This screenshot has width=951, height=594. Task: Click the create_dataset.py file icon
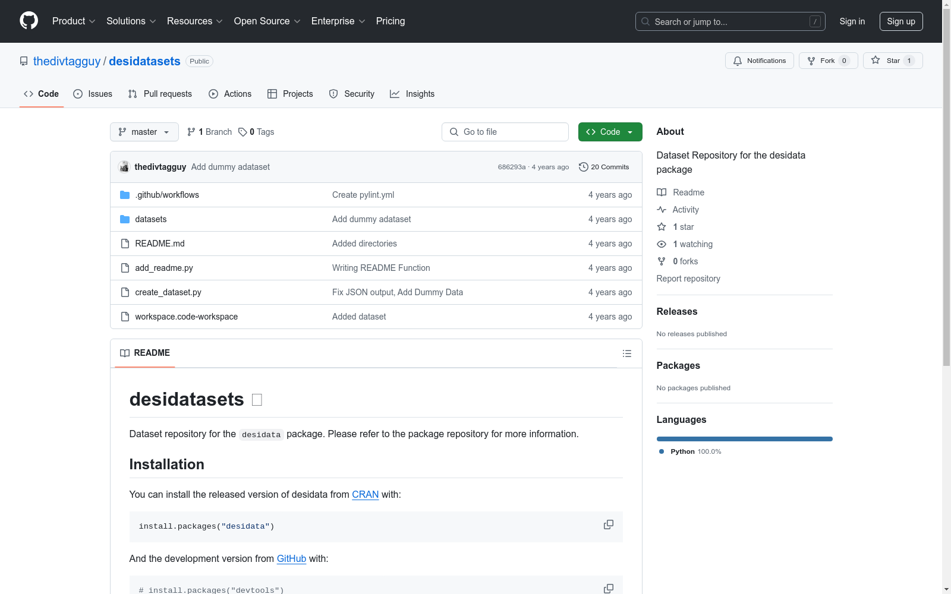pyautogui.click(x=125, y=292)
